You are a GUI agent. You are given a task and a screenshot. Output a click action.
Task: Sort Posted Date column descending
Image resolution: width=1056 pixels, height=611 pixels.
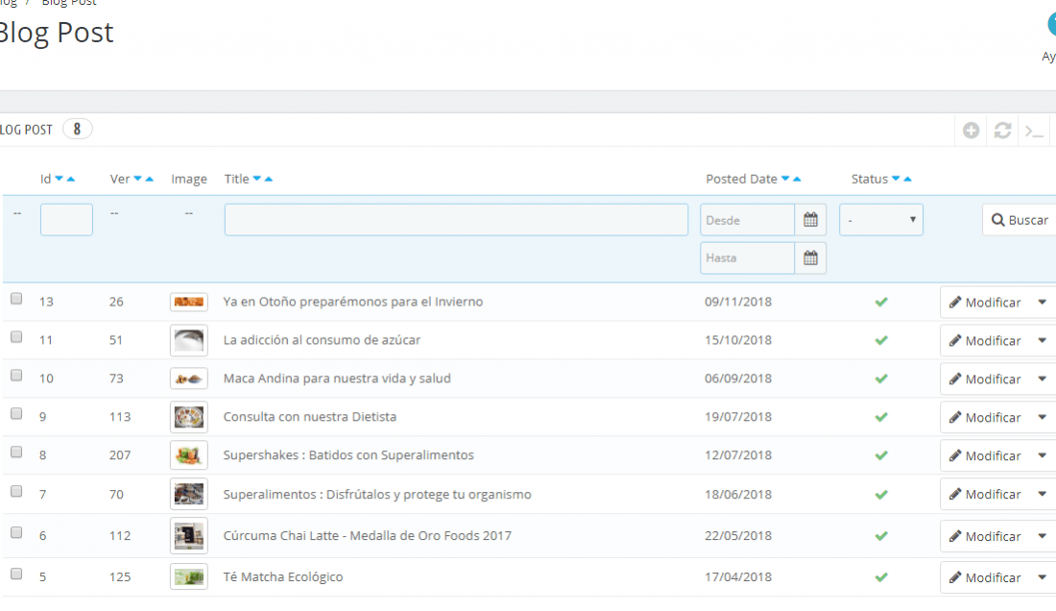tap(785, 179)
